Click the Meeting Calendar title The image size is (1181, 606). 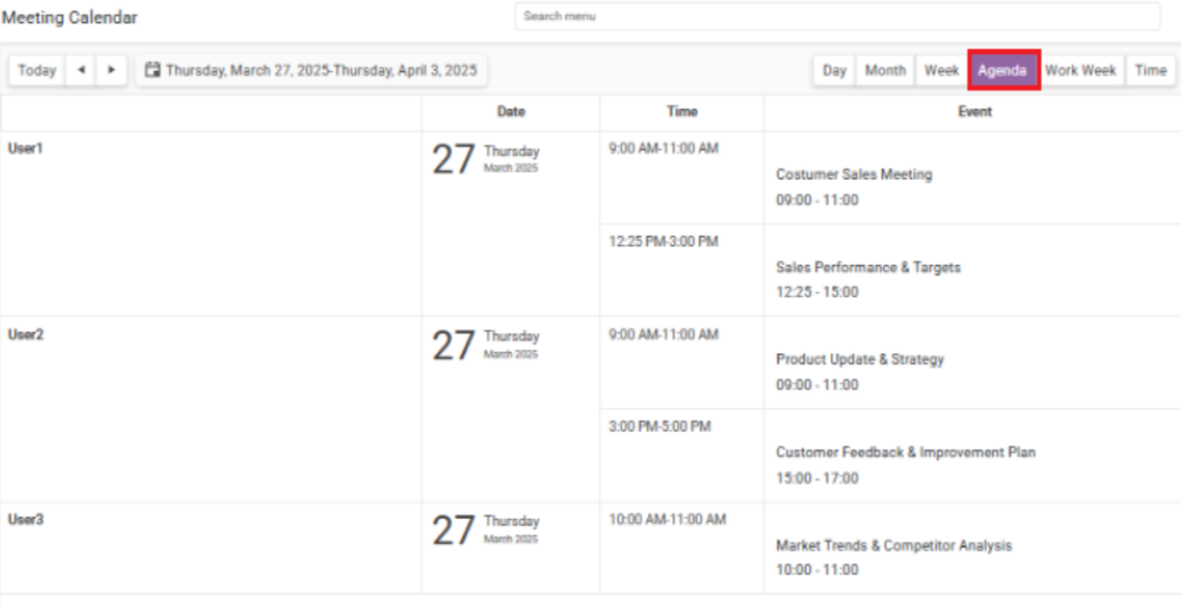pos(70,18)
